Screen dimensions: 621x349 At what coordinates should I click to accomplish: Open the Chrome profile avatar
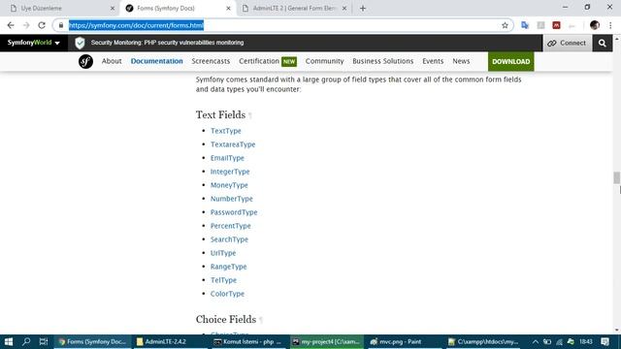coord(595,25)
